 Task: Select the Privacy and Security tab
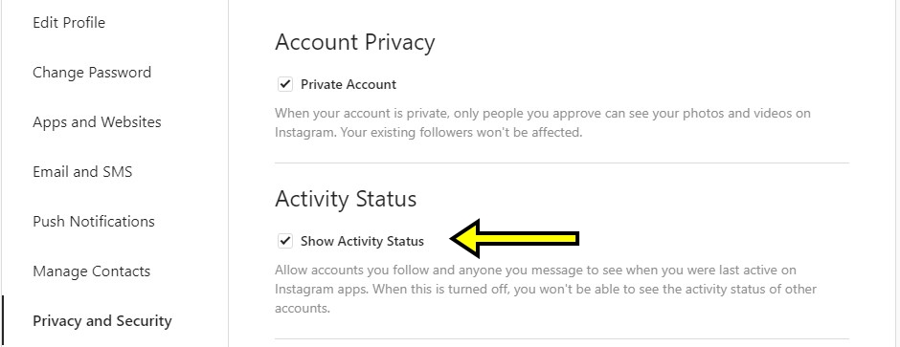[x=102, y=321]
